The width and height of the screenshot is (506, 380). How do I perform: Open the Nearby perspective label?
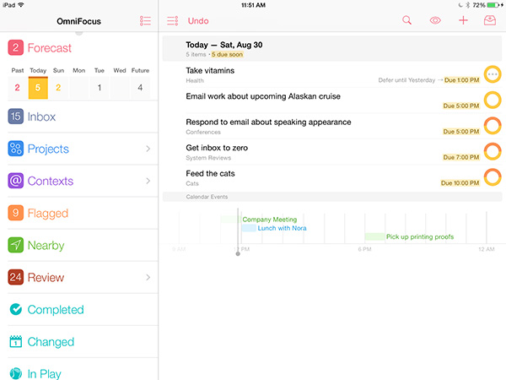pos(46,246)
